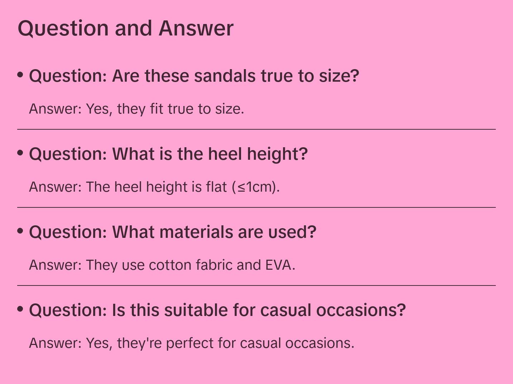Viewport: 513px width, 384px height.
Task: Click the divider below the heel height answer
Action: pyautogui.click(x=256, y=207)
